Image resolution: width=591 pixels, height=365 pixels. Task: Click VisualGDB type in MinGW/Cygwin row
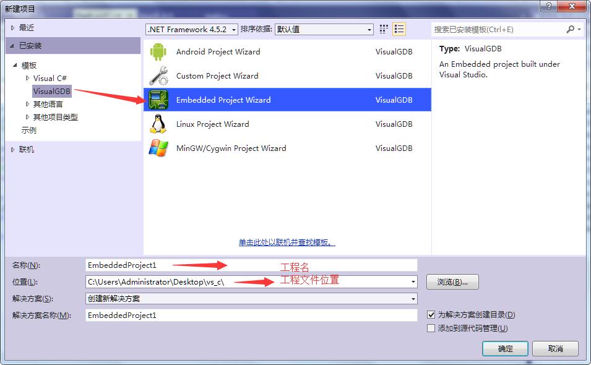(394, 148)
